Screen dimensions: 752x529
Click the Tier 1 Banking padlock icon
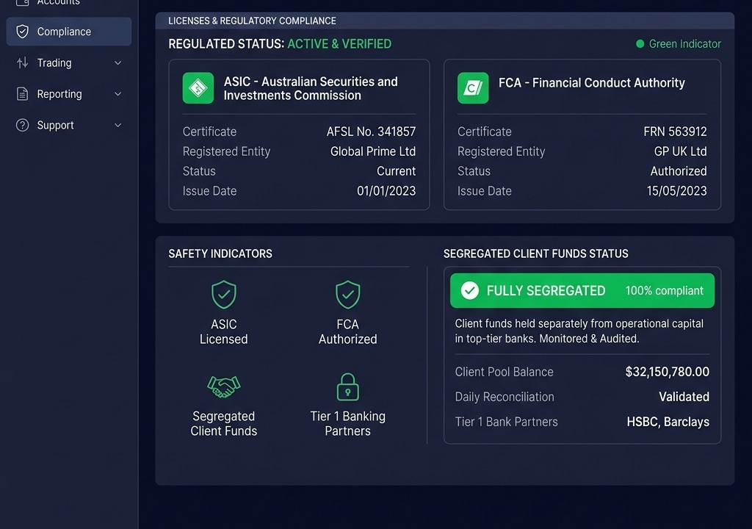click(347, 387)
